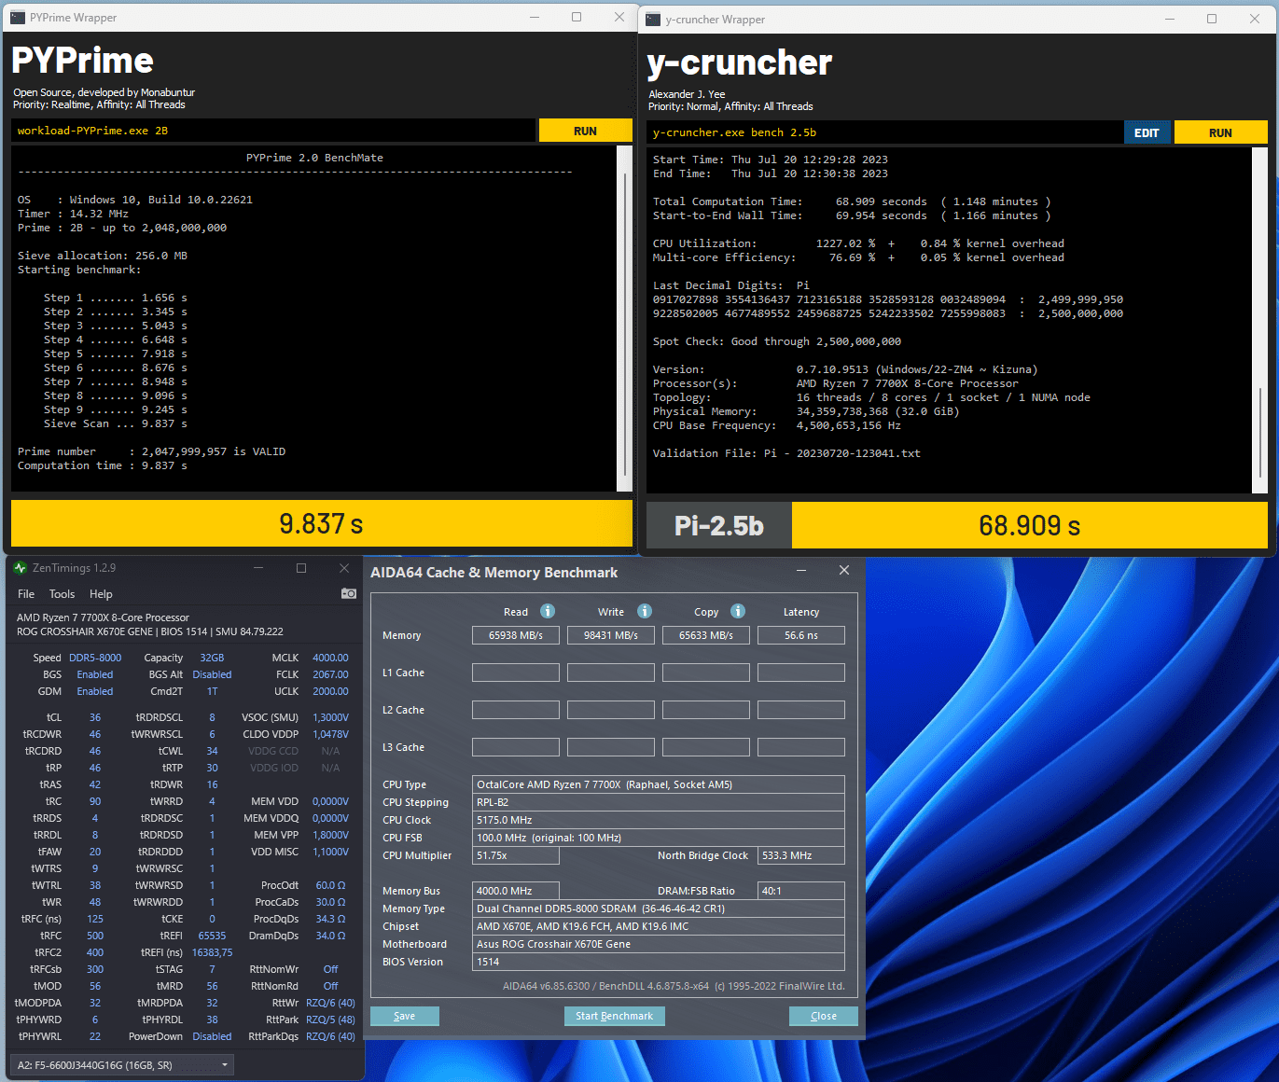
Task: Click RUN button in PYPrime
Action: 585,131
